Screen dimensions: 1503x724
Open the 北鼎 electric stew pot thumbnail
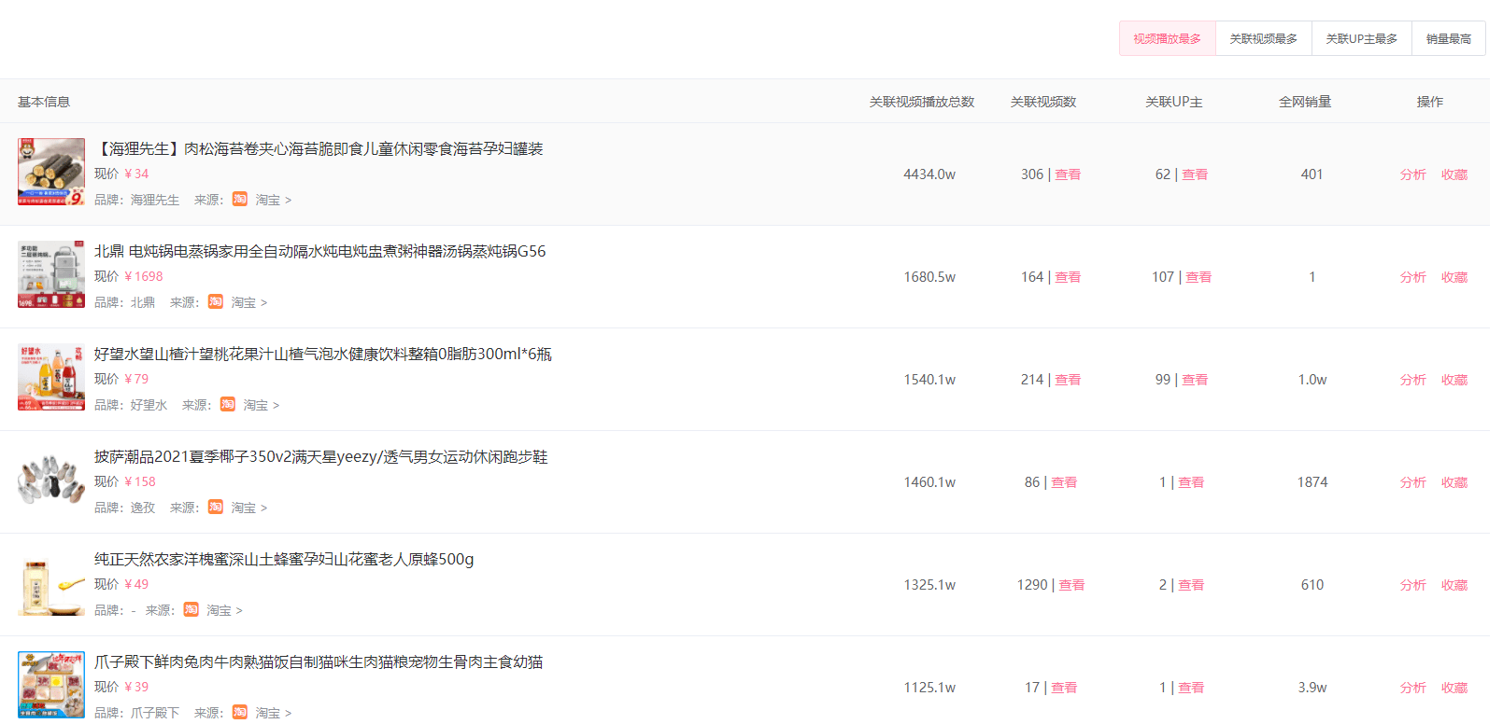pyautogui.click(x=51, y=275)
